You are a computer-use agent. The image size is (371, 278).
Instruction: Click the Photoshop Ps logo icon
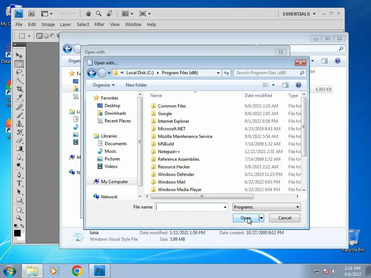tap(19, 14)
